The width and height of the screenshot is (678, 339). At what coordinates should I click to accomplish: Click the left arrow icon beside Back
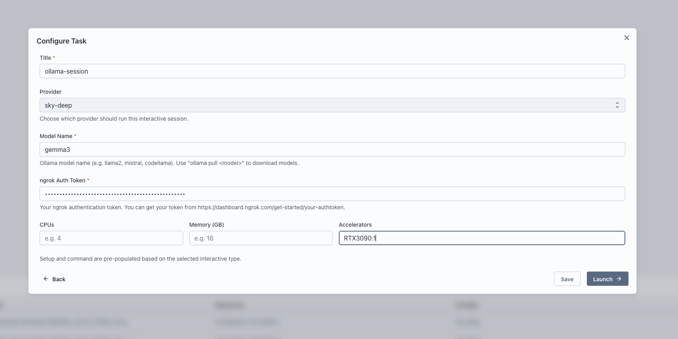click(x=46, y=279)
